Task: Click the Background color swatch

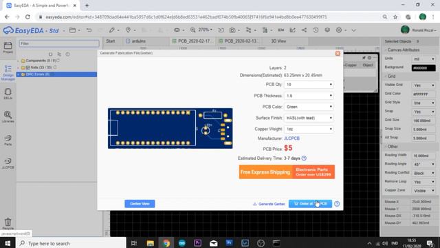Action: pyautogui.click(x=423, y=68)
